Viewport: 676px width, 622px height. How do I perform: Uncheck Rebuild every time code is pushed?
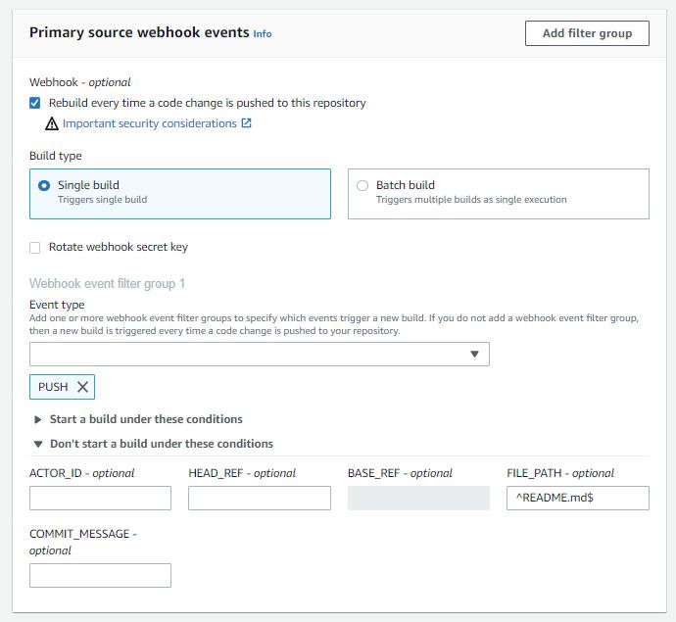(35, 103)
